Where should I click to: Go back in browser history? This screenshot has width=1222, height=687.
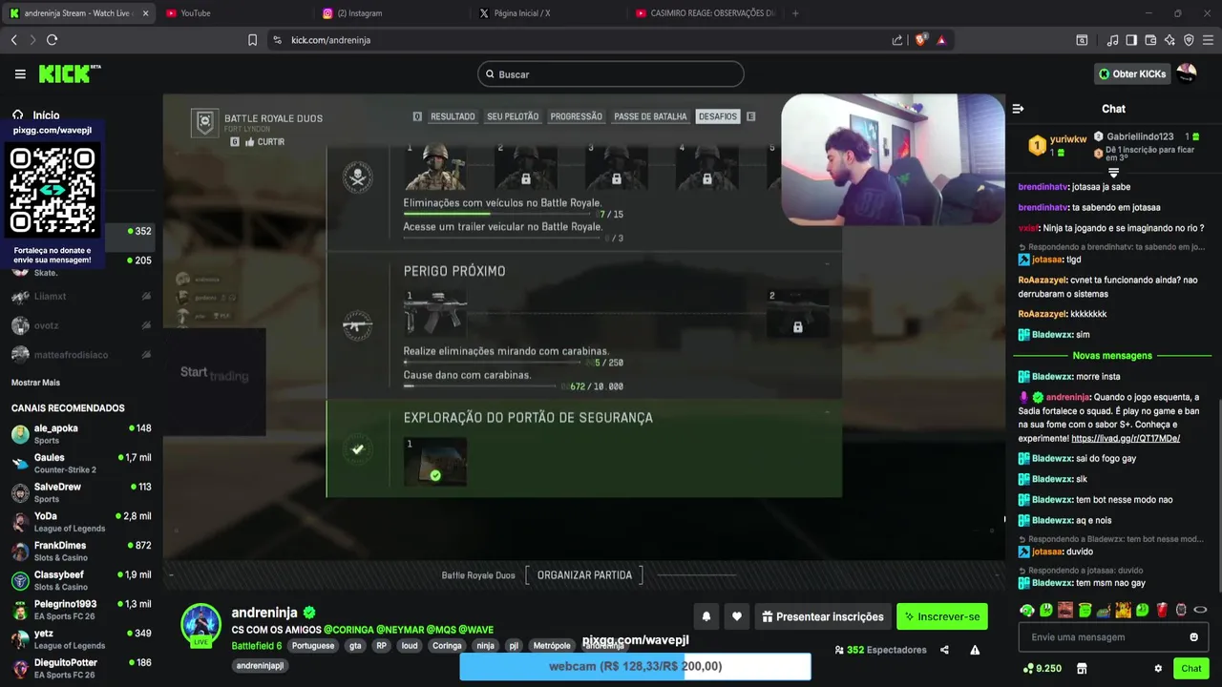click(13, 40)
